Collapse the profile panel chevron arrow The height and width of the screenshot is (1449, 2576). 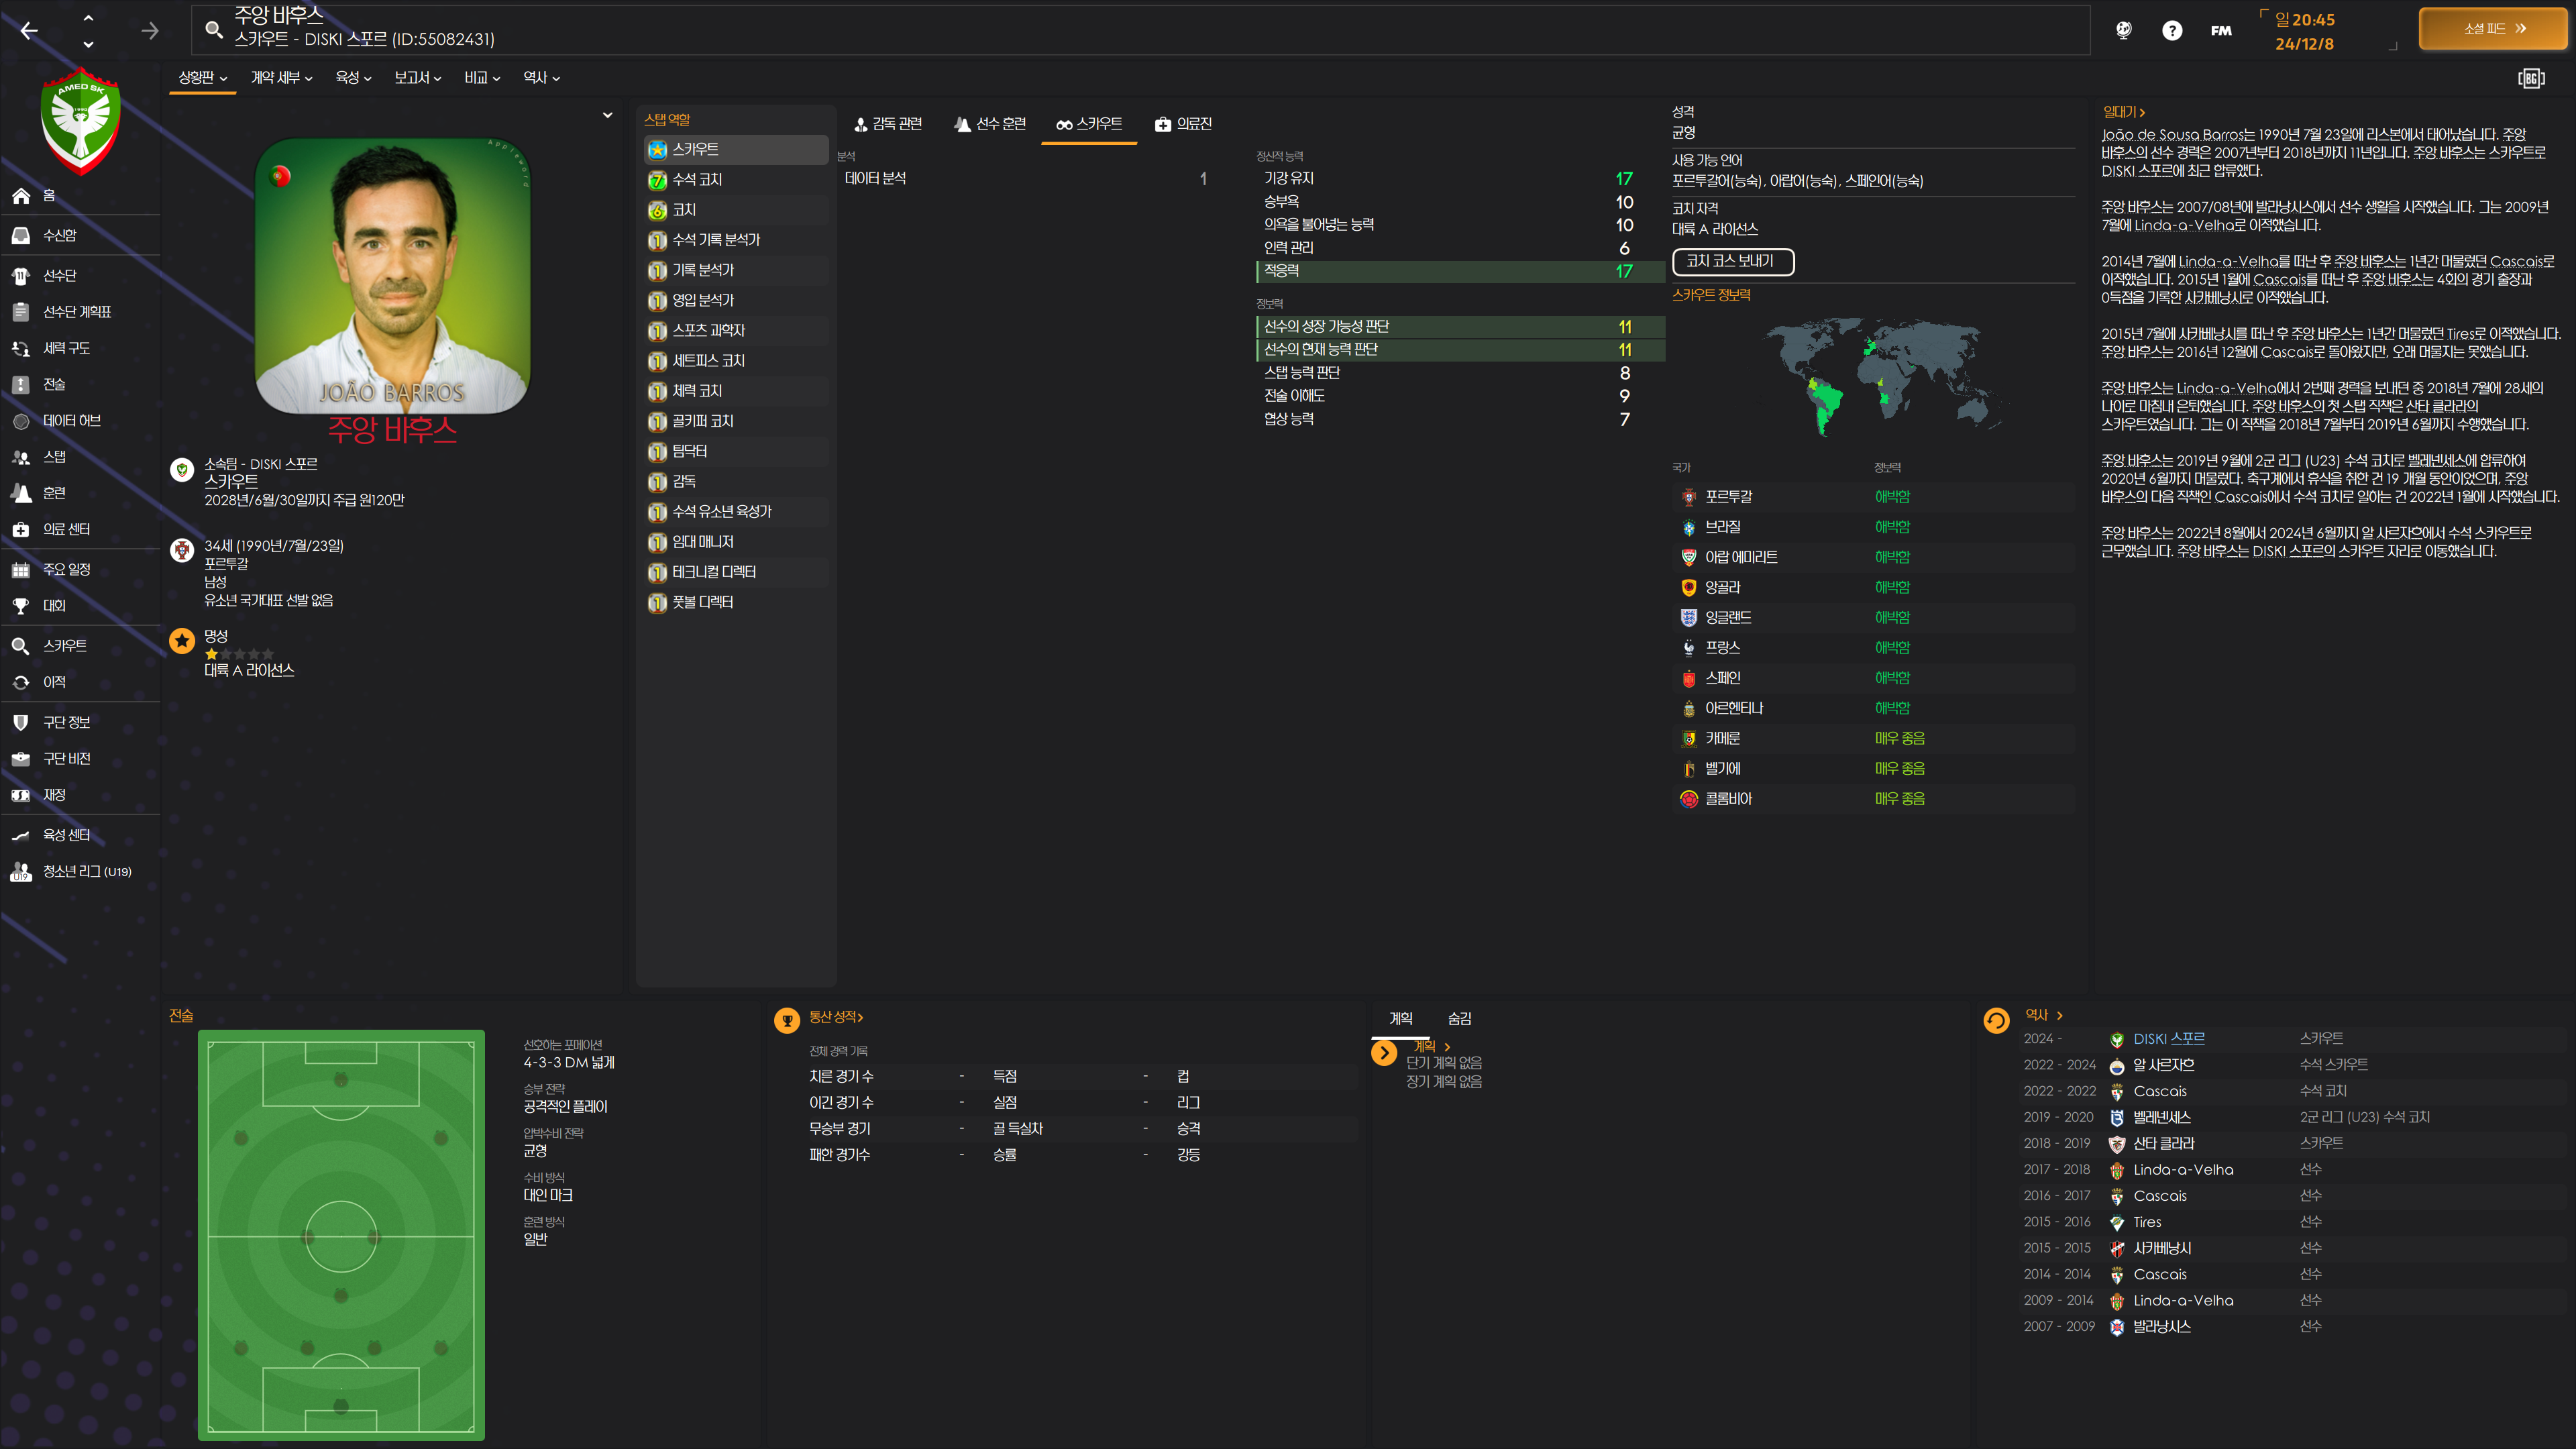point(607,116)
